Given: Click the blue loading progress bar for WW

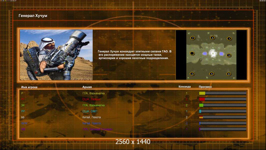Looking at the screenshot, I should click(223, 123).
